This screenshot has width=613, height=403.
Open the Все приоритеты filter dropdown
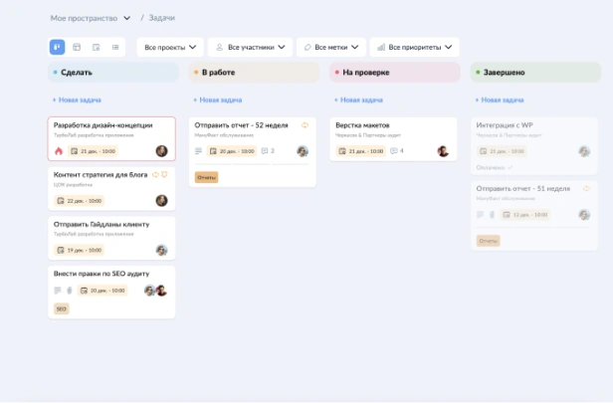coord(414,47)
